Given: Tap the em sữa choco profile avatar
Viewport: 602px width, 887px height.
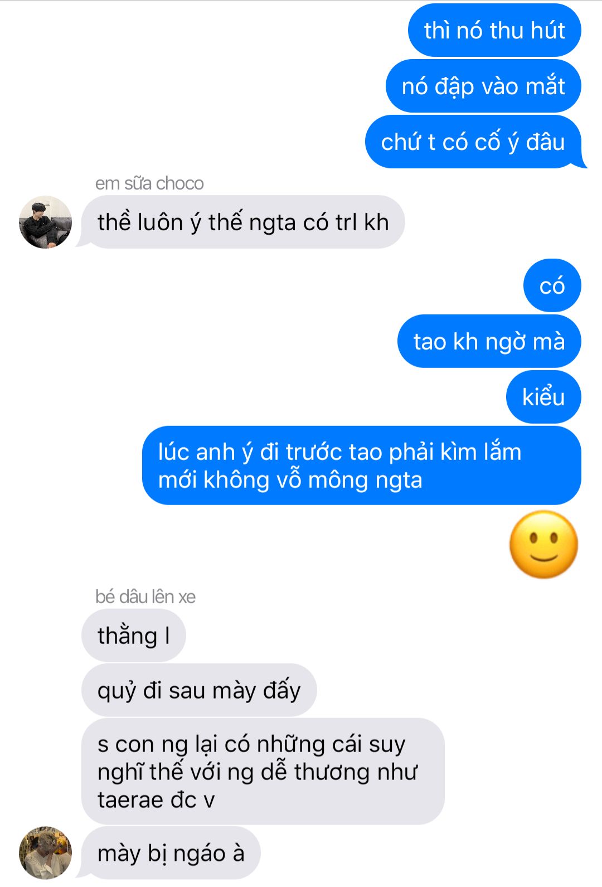Looking at the screenshot, I should (45, 222).
